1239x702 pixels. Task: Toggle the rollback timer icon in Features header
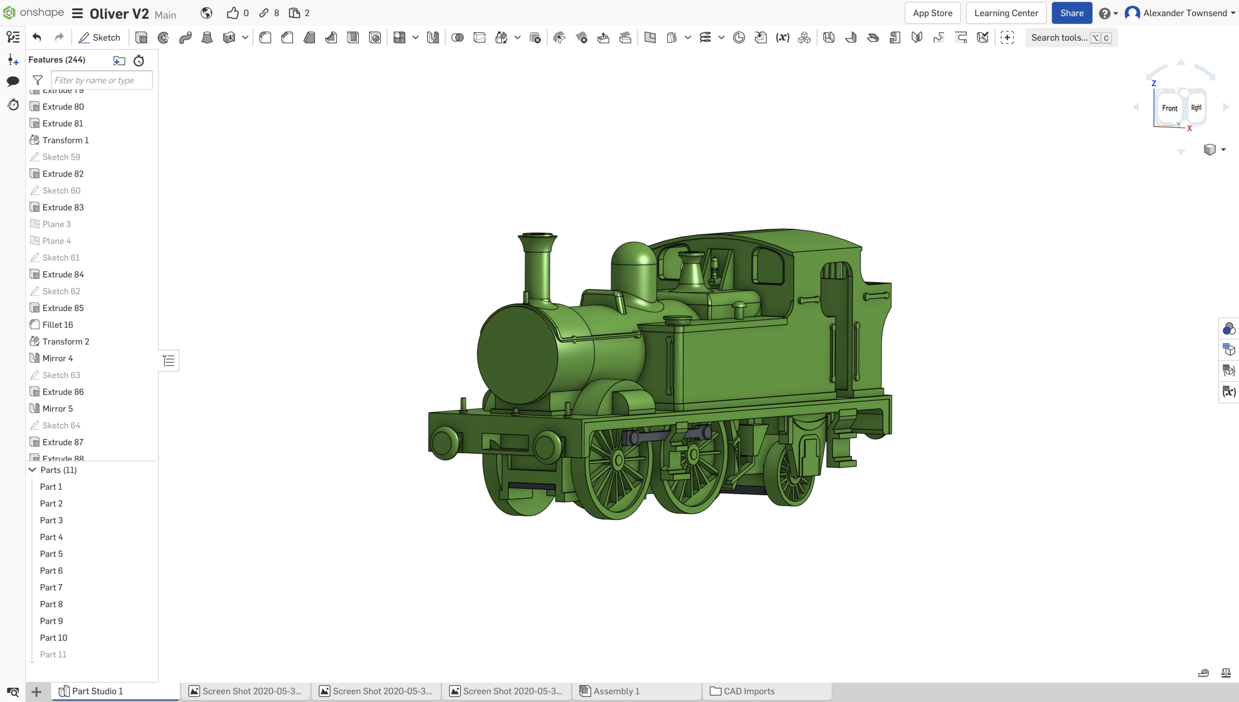(139, 60)
